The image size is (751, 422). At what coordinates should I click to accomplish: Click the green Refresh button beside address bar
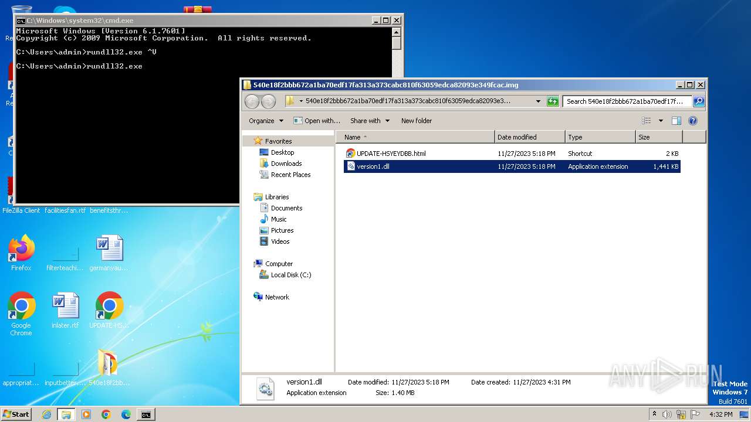[553, 101]
